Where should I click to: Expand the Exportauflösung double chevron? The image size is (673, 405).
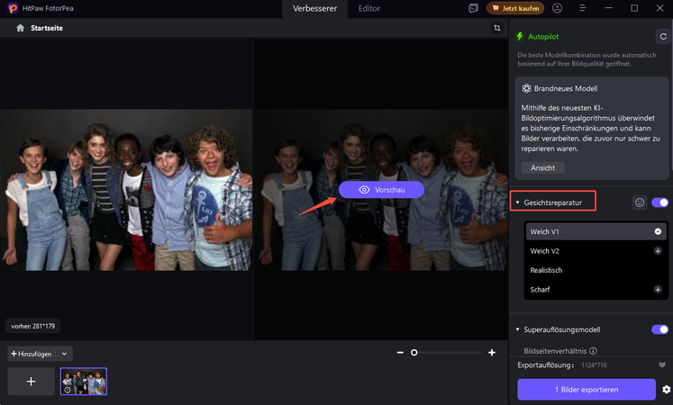click(x=662, y=364)
